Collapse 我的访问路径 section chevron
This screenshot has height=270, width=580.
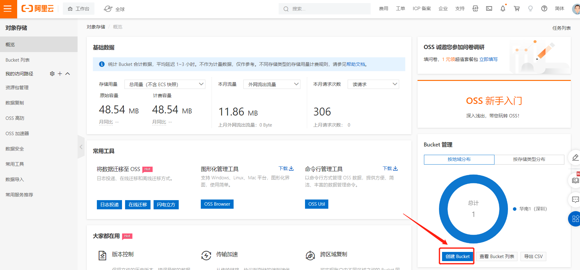pos(68,74)
